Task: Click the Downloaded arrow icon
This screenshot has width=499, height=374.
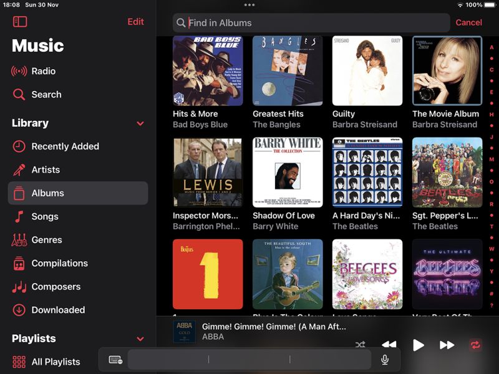Action: click(x=19, y=310)
